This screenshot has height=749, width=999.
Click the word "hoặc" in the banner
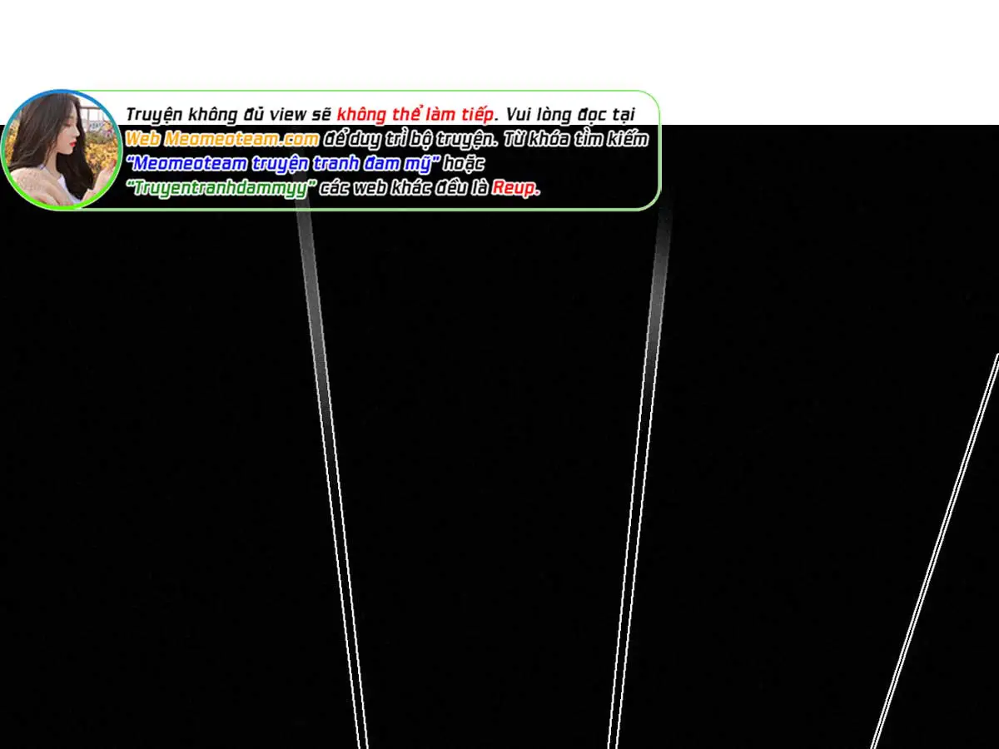pyautogui.click(x=465, y=163)
